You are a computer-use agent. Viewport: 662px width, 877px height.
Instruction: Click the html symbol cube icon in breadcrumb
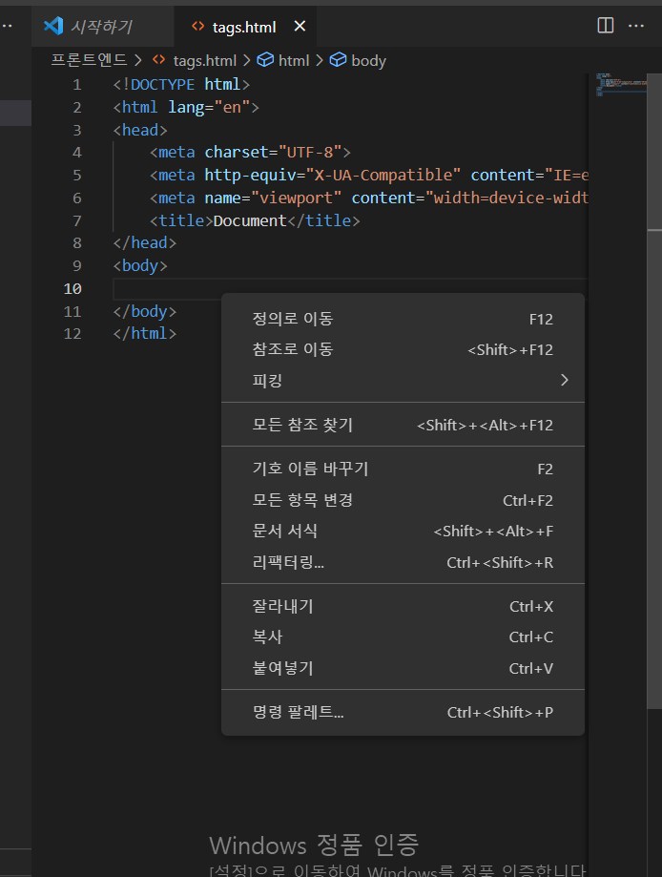(x=265, y=60)
